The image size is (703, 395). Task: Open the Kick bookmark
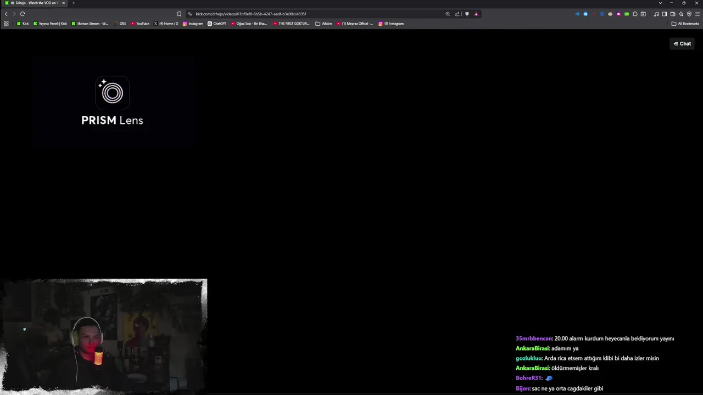coord(23,24)
